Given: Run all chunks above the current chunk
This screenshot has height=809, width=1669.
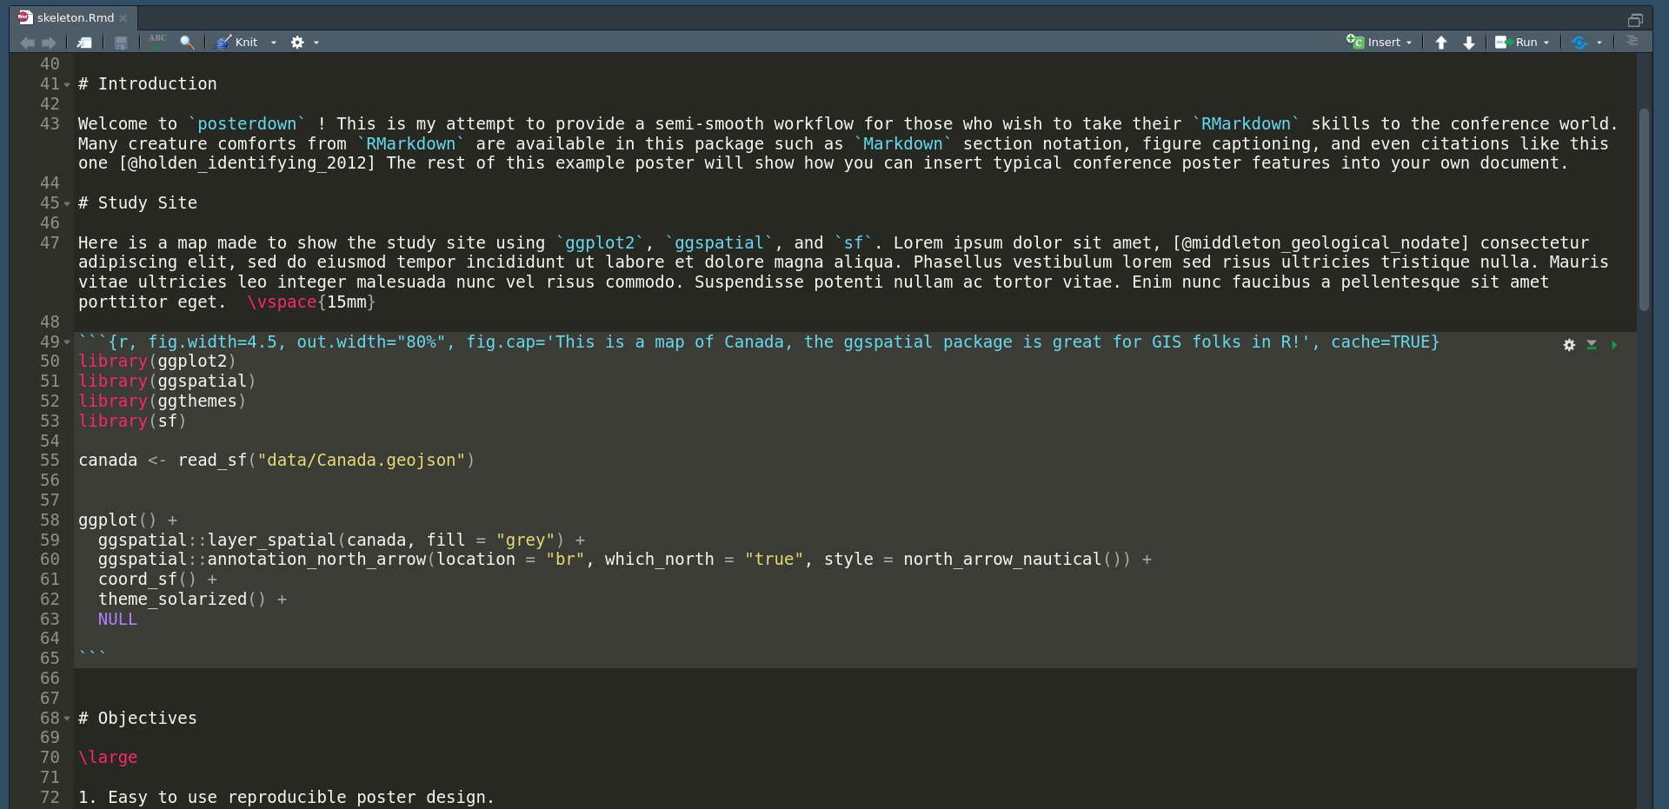Looking at the screenshot, I should point(1592,345).
